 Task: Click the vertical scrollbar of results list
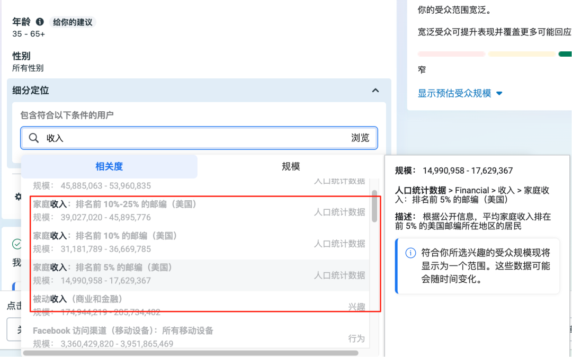coord(374,206)
